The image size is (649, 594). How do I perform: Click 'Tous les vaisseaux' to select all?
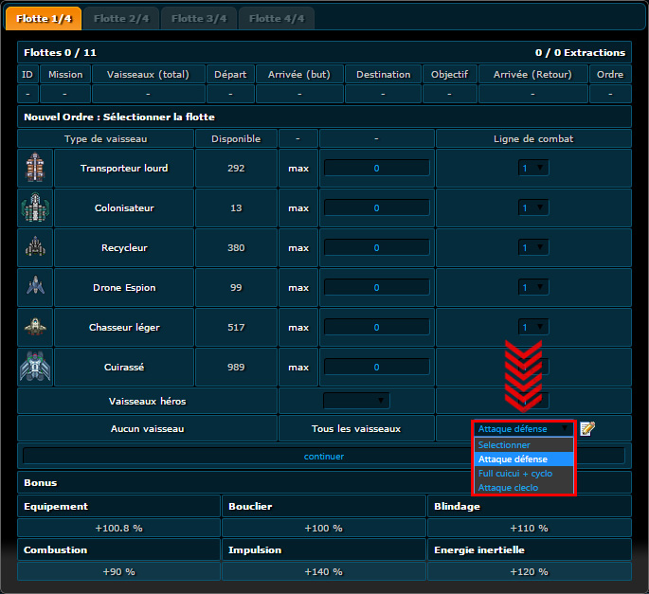pyautogui.click(x=356, y=429)
